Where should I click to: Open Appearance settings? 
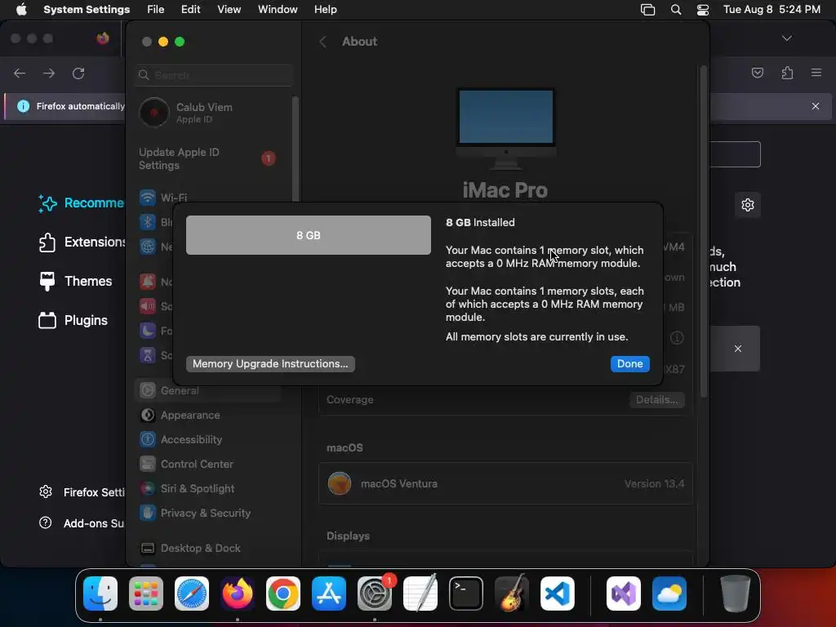[208, 415]
